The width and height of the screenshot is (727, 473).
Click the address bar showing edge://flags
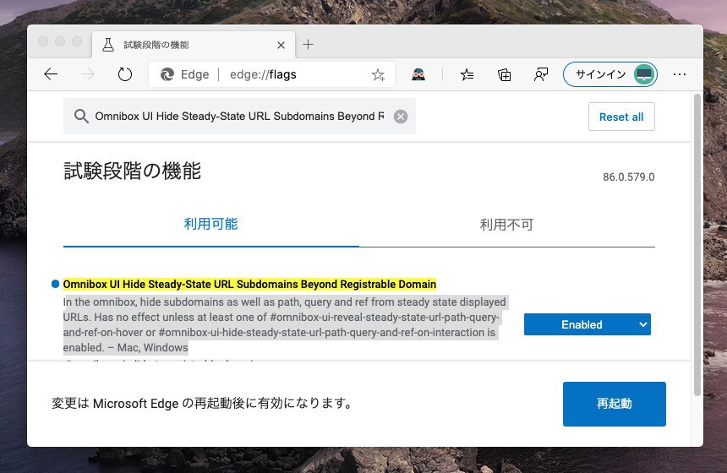(x=287, y=74)
